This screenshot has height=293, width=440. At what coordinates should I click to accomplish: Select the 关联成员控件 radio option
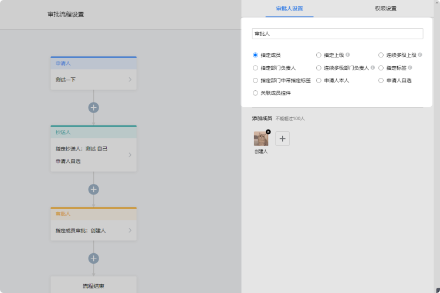(x=255, y=93)
